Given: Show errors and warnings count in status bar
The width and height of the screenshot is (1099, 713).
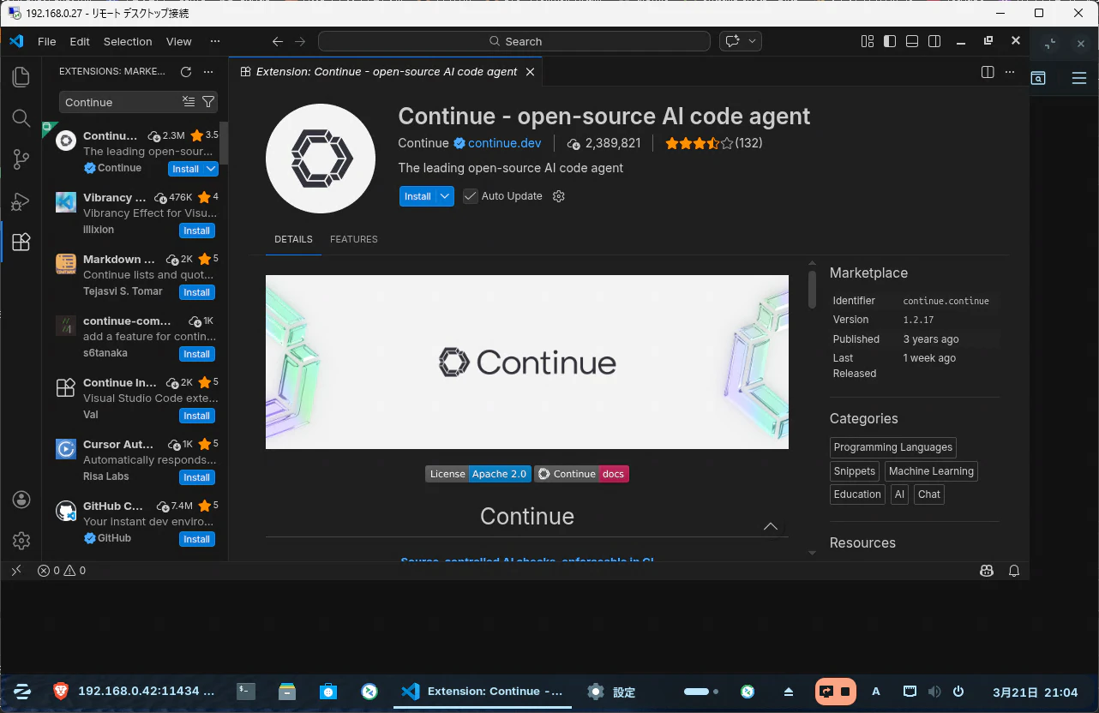Looking at the screenshot, I should tap(62, 570).
